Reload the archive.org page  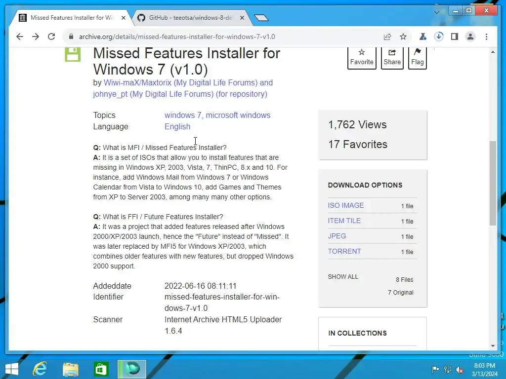pyautogui.click(x=51, y=37)
